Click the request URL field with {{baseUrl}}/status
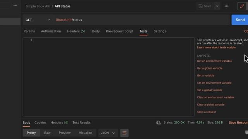Viewport: 248px width, 139px height. (x=141, y=20)
